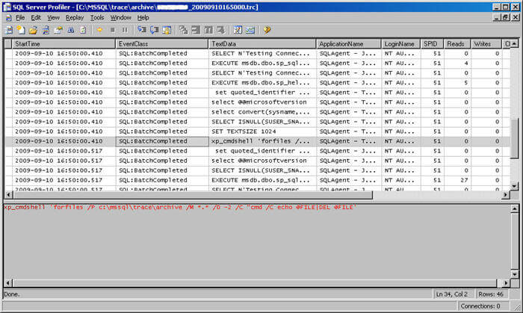The image size is (523, 313).
Task: Click grid horizontal scrollbar right arrow
Action: pyautogui.click(x=506, y=195)
